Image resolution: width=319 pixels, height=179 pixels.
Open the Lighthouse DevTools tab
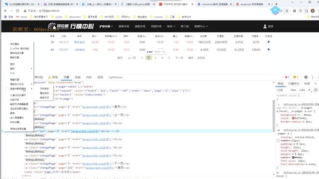[115, 77]
